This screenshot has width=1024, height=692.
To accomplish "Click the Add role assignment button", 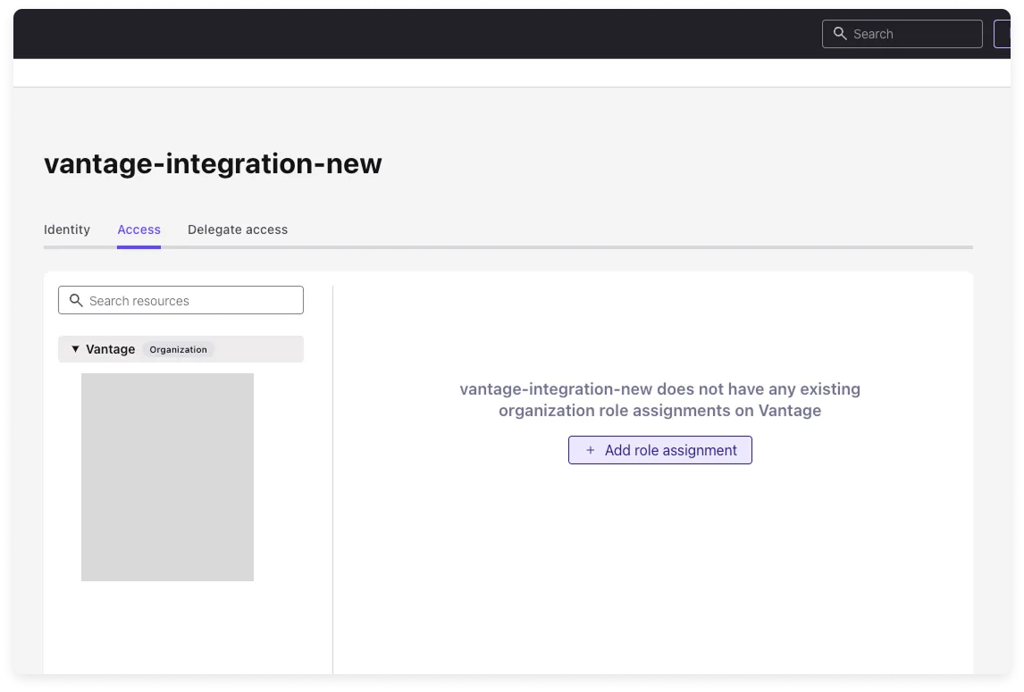I will pyautogui.click(x=660, y=450).
